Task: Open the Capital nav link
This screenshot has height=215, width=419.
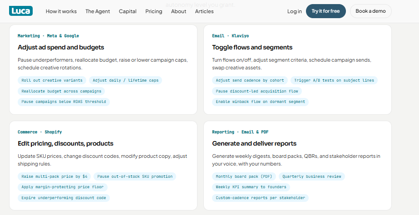Action: [128, 11]
